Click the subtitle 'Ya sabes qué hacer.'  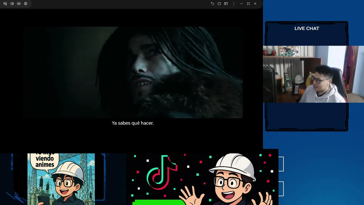[133, 123]
